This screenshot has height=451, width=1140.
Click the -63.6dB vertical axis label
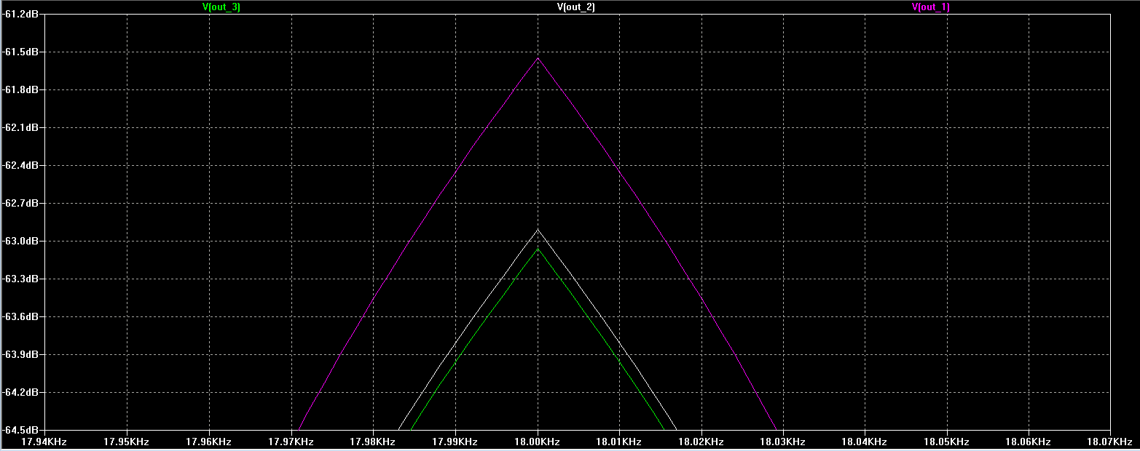[20, 317]
